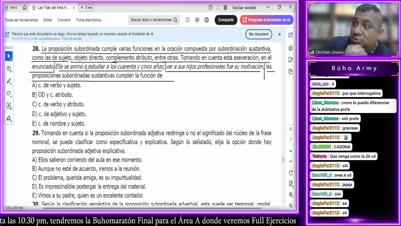The image size is (401, 226).
Task: Select the freehand draw tool
Action: click(x=9, y=94)
